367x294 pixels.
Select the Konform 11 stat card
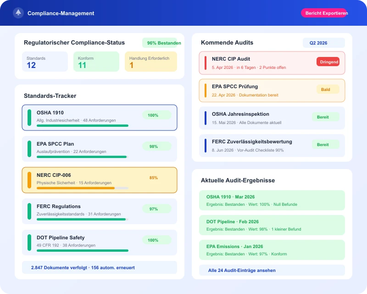click(96, 62)
